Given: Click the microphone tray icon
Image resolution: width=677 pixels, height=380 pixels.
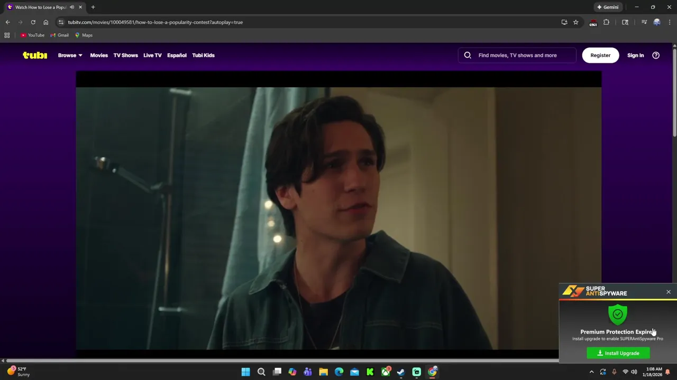Looking at the screenshot, I should tap(614, 372).
